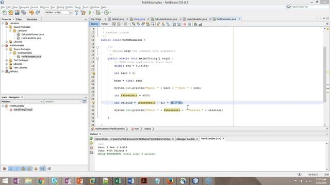The image size is (330, 185).
Task: Select main(String[] args) in Navigator
Action: (x=23, y=109)
